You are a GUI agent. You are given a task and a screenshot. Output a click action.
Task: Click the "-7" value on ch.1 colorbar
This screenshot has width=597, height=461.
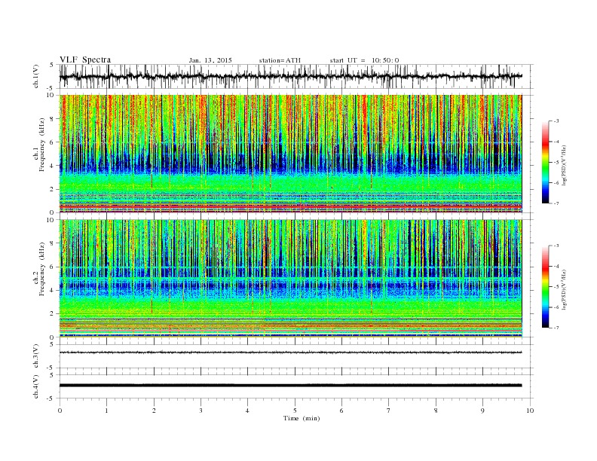tap(556, 203)
